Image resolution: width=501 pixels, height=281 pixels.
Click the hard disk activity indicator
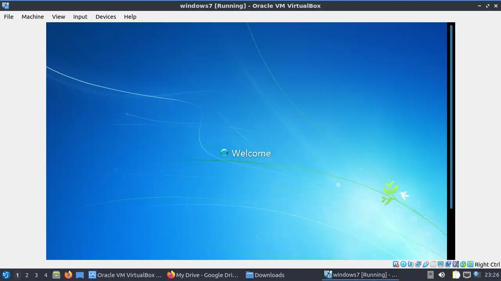(x=396, y=264)
